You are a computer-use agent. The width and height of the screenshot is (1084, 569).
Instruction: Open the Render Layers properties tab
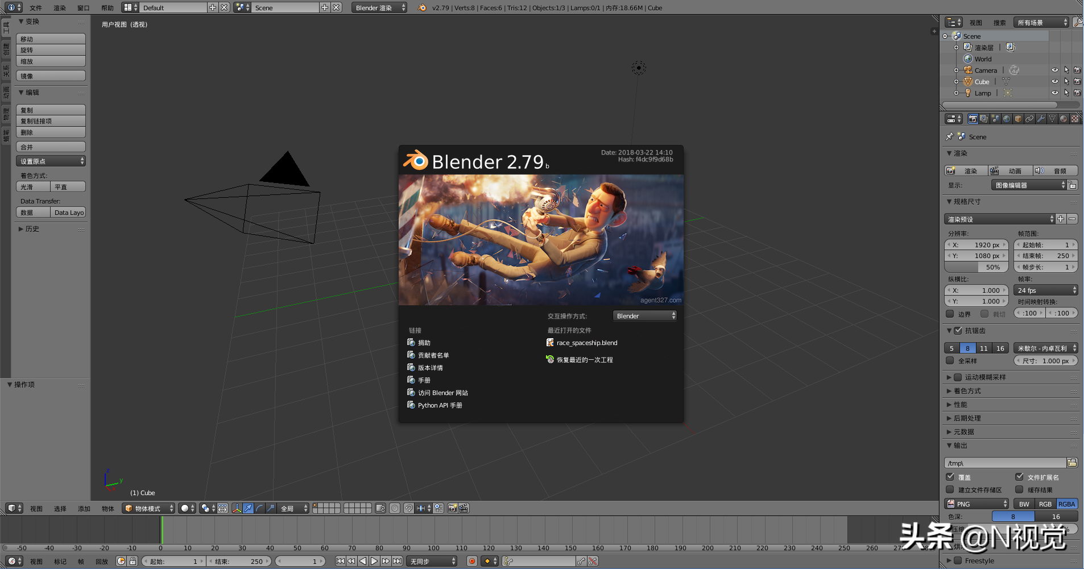pos(984,119)
